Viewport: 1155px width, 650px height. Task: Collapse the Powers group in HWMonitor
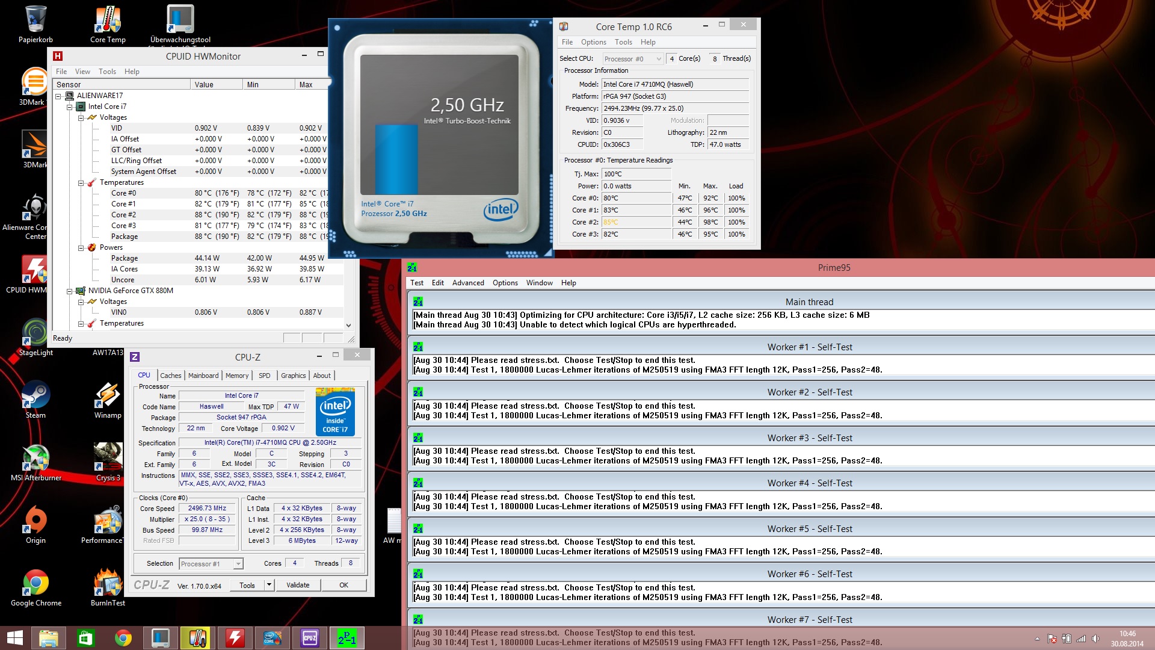click(x=81, y=247)
